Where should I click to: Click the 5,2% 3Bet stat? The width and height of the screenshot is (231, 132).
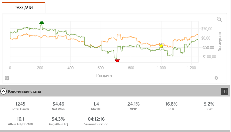coord(209,106)
